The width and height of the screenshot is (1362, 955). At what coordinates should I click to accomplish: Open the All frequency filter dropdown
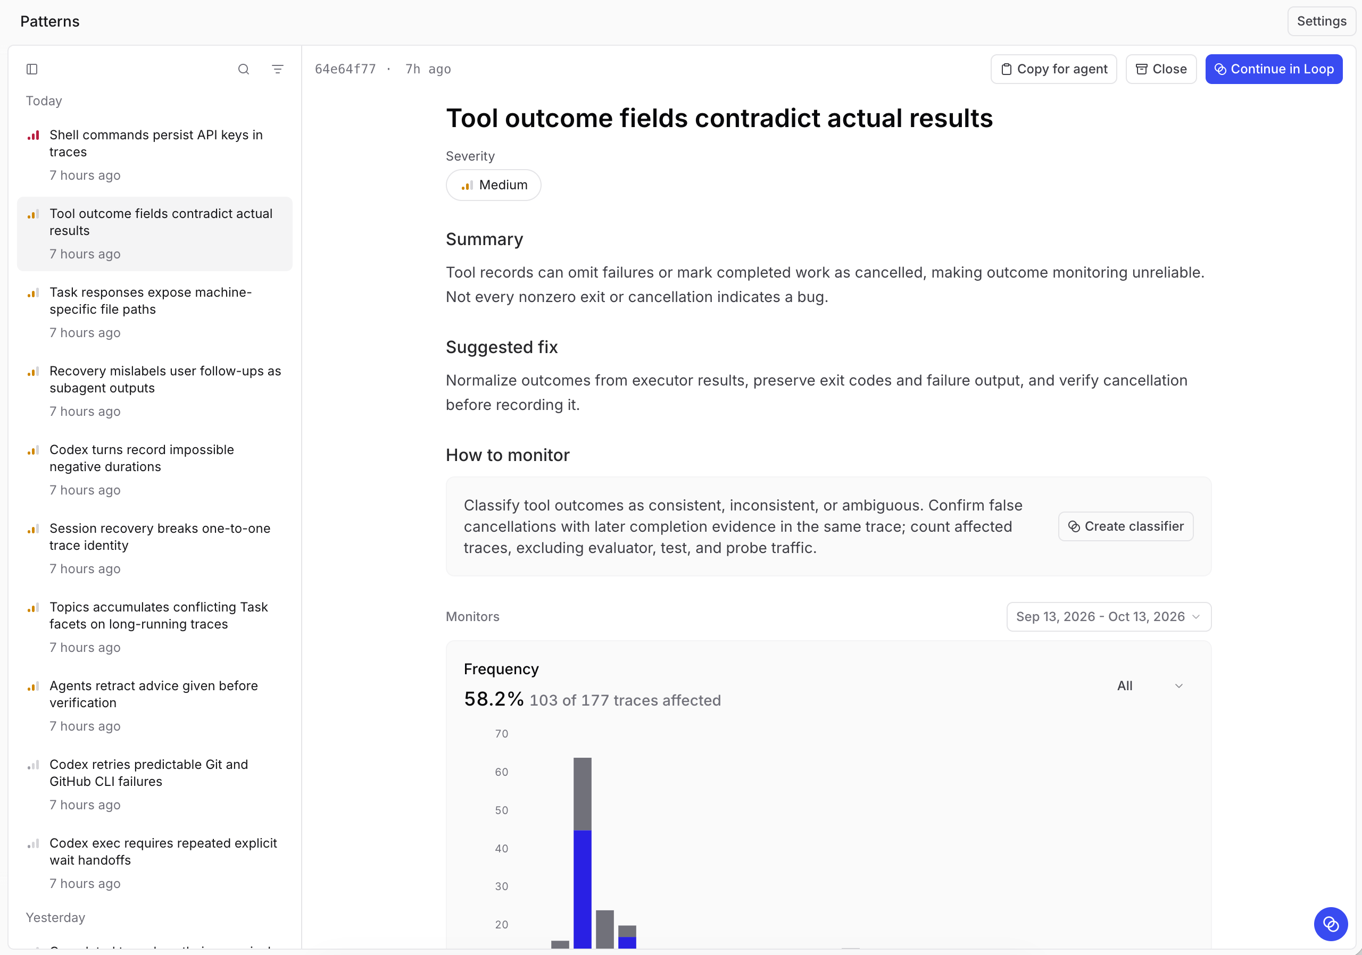pos(1150,686)
